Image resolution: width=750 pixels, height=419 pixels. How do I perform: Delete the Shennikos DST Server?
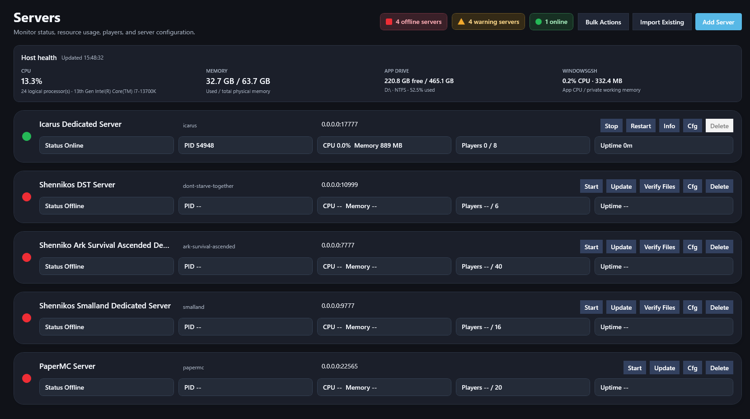[719, 186]
